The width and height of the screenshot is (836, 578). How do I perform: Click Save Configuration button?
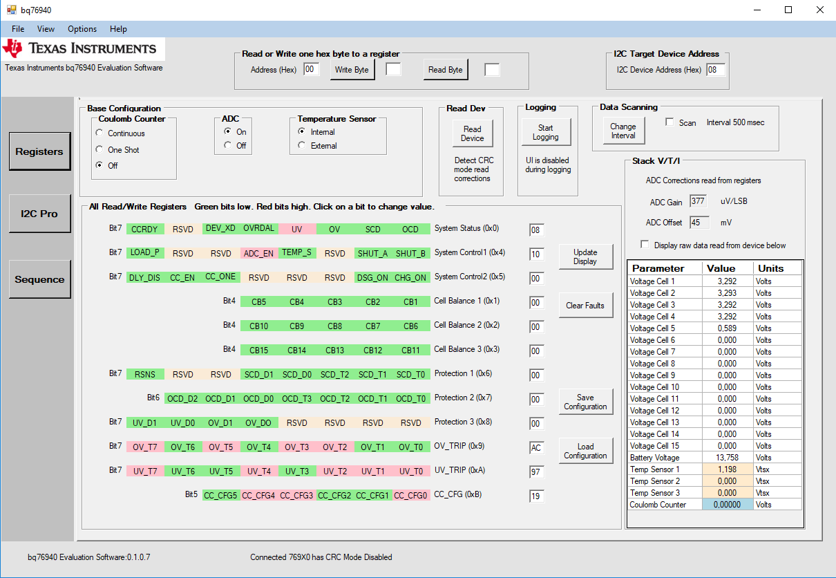click(585, 402)
